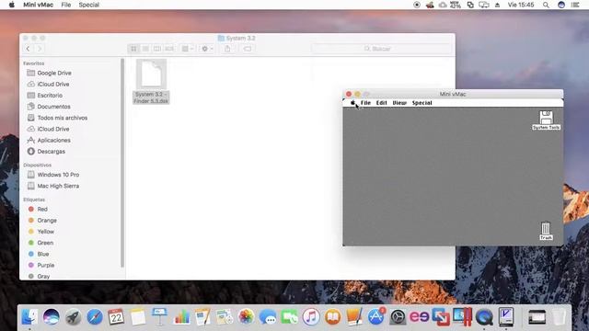
Task: Open Mini vMac icon in the Dock
Action: [x=506, y=317]
